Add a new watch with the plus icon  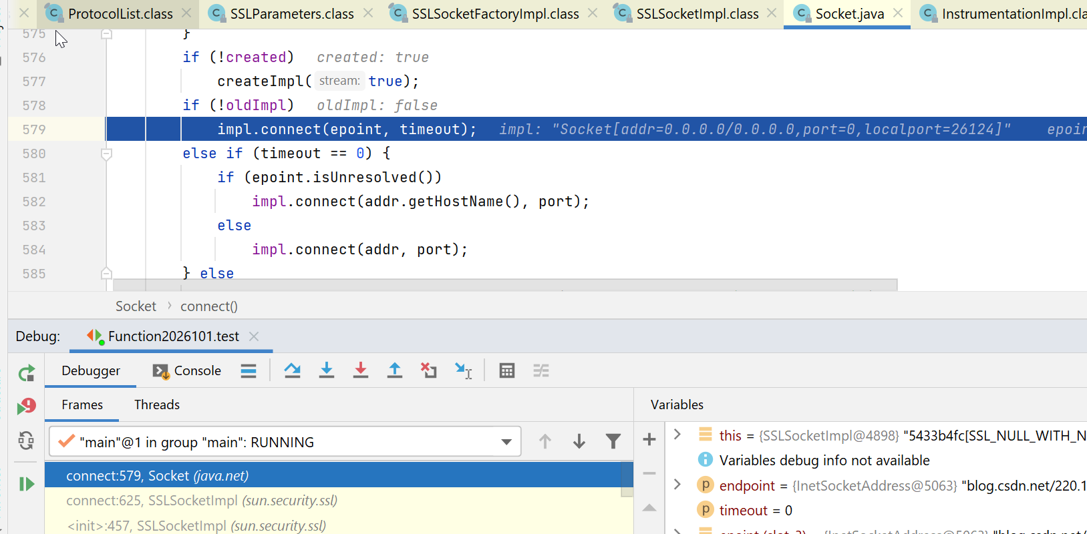(649, 439)
